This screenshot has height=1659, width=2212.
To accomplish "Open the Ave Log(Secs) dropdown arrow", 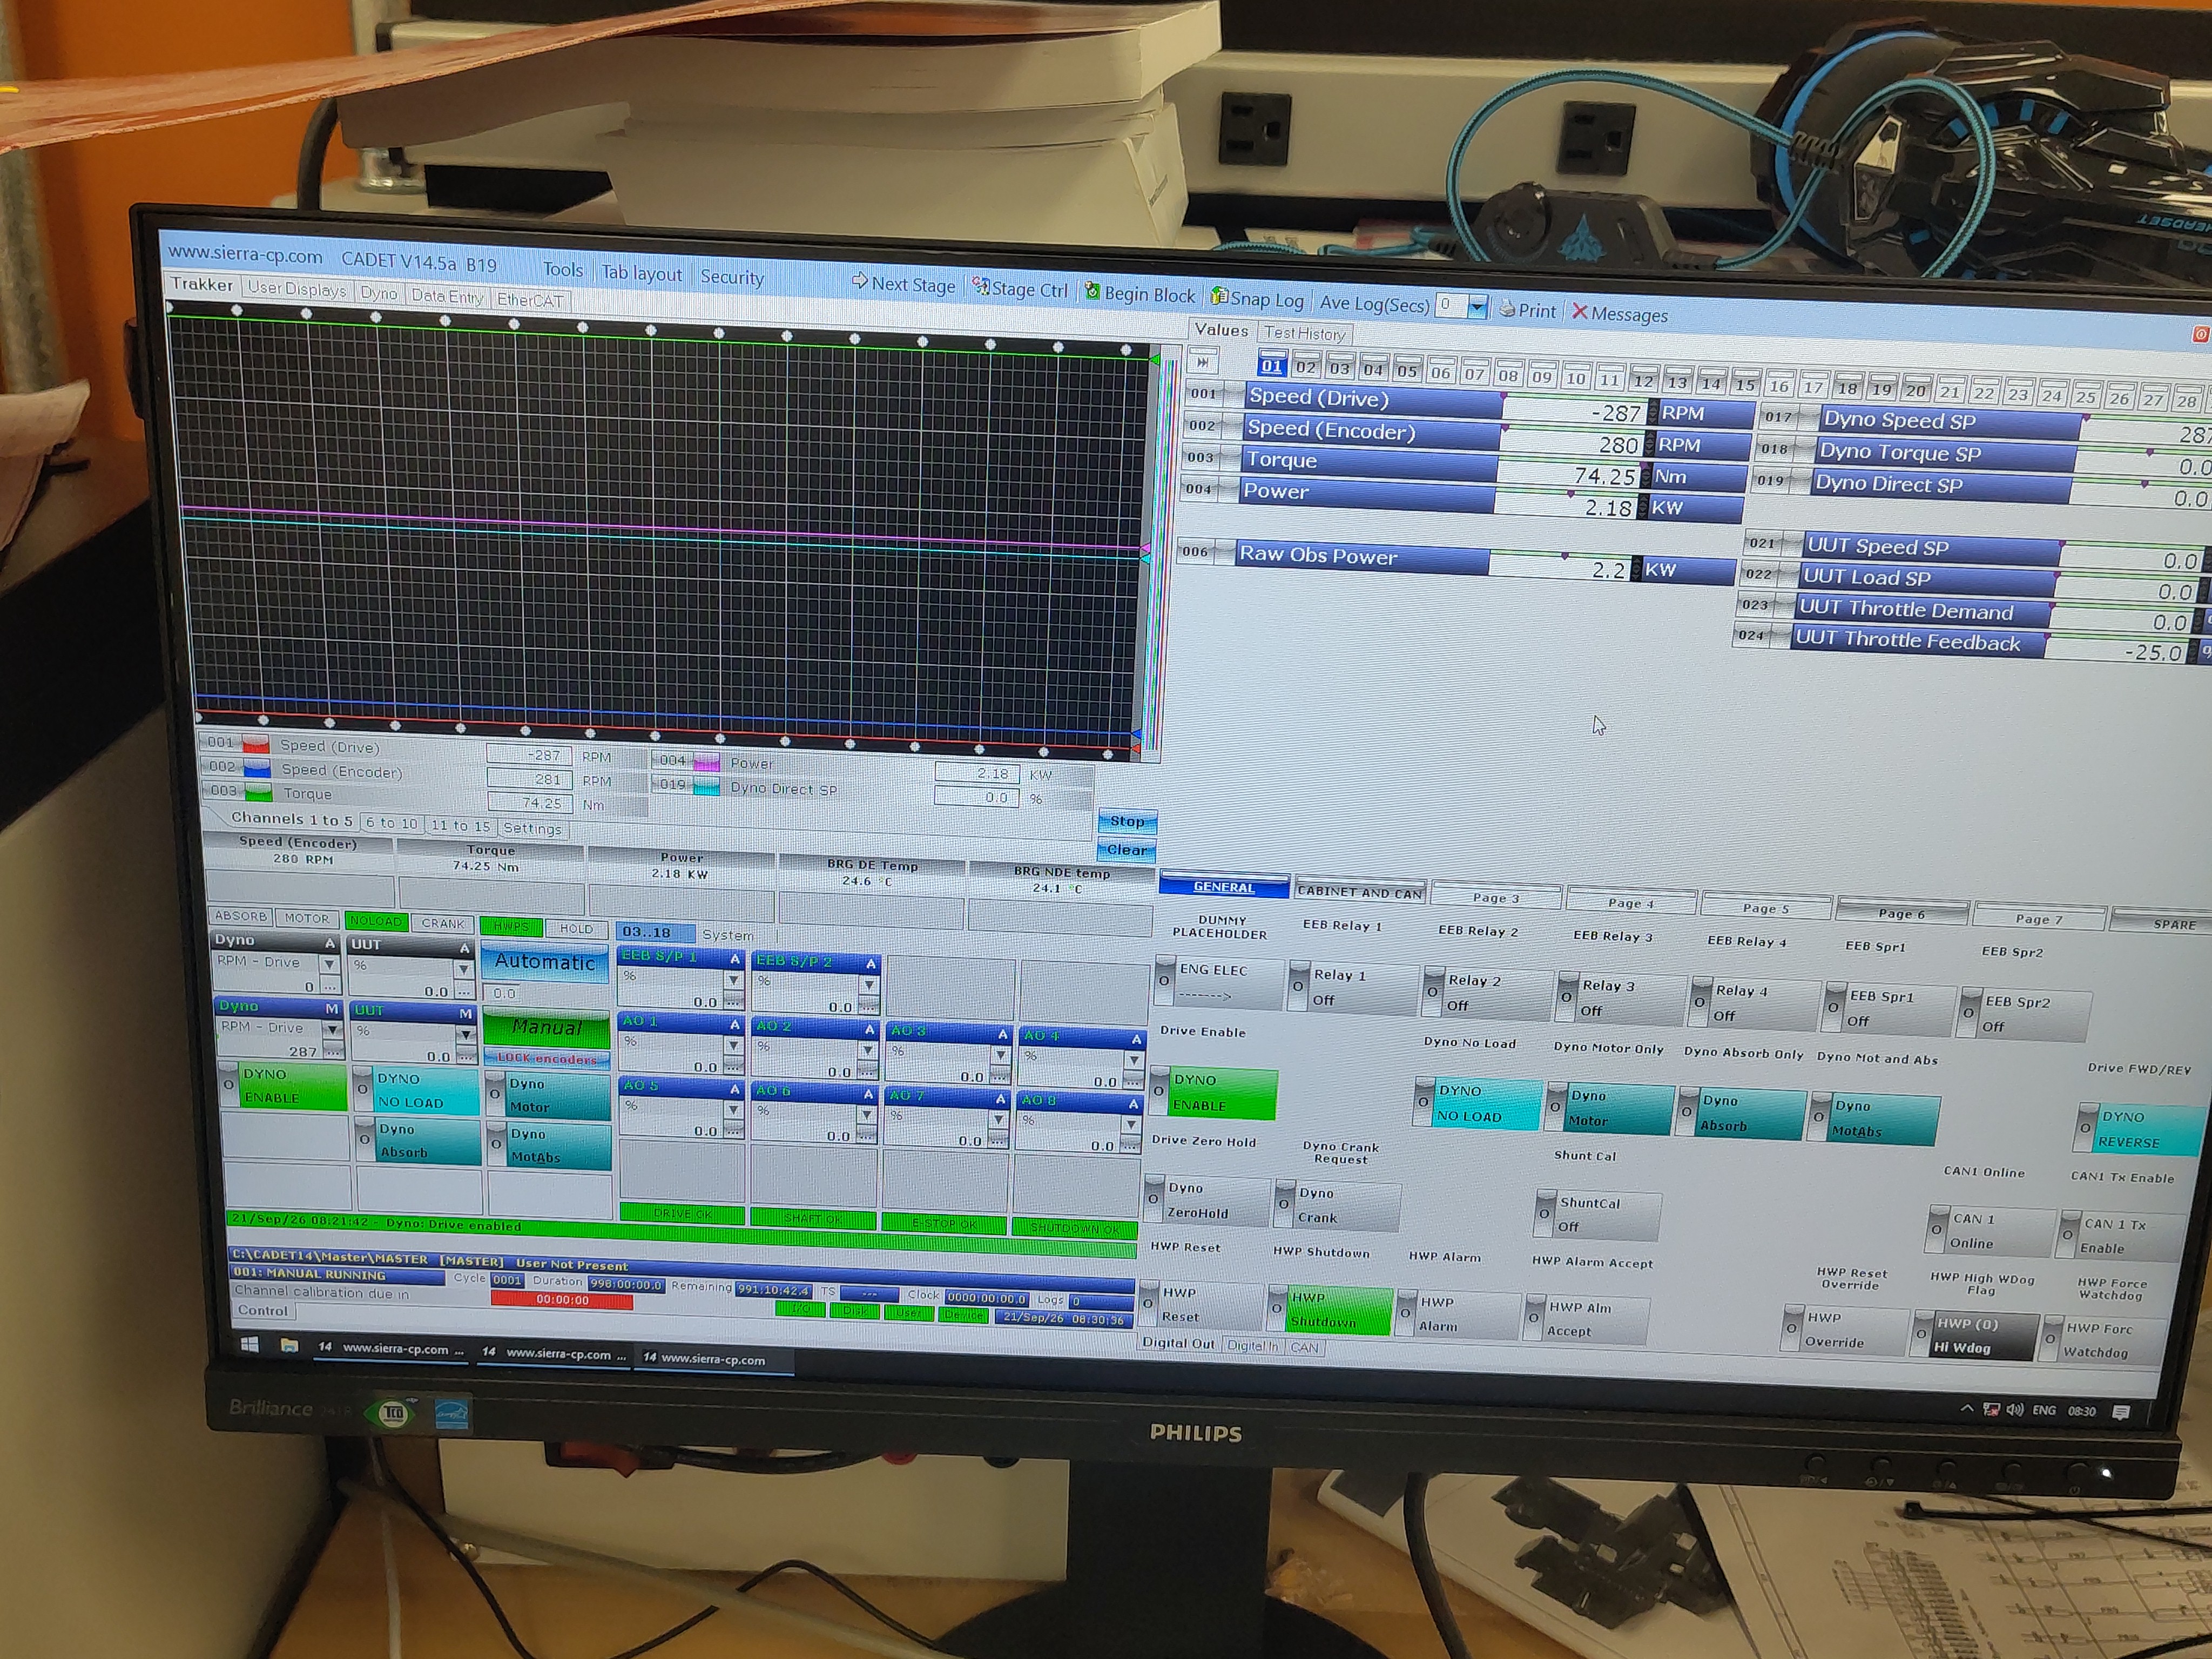I will (1476, 307).
